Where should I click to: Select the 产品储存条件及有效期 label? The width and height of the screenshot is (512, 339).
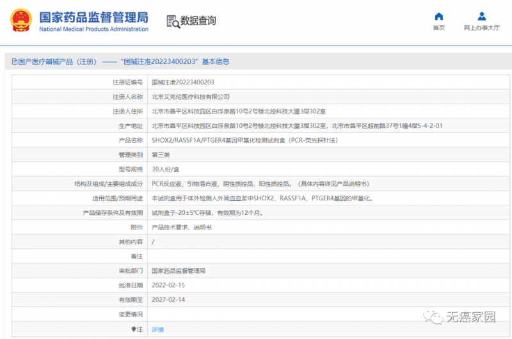(113, 213)
